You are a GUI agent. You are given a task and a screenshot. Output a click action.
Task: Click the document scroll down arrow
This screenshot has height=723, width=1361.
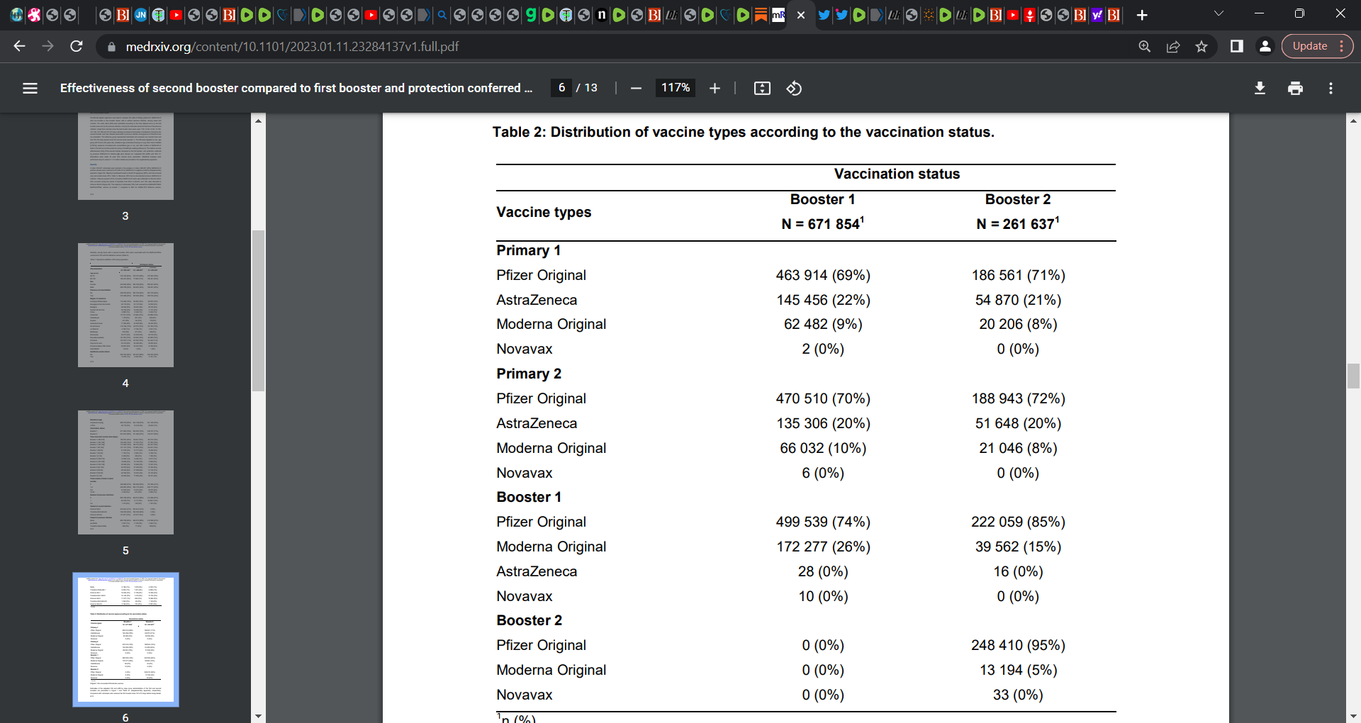[x=1353, y=716]
